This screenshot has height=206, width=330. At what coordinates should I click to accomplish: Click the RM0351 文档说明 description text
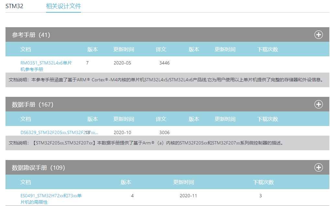(x=166, y=80)
